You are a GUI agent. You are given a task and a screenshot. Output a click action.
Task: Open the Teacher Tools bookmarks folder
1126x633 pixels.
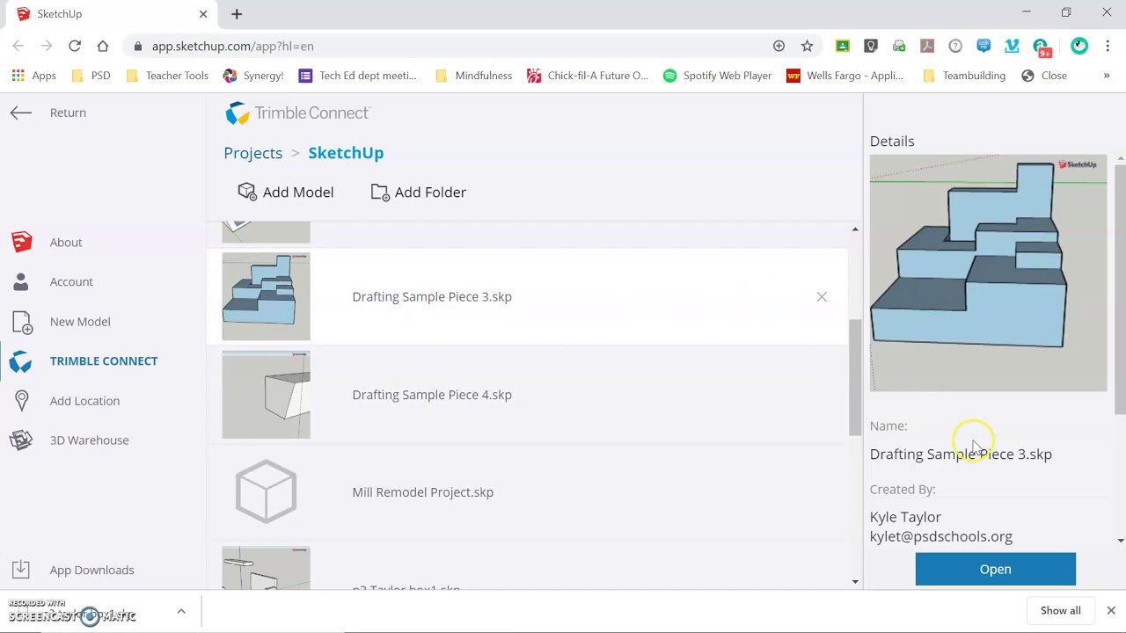[x=167, y=76]
